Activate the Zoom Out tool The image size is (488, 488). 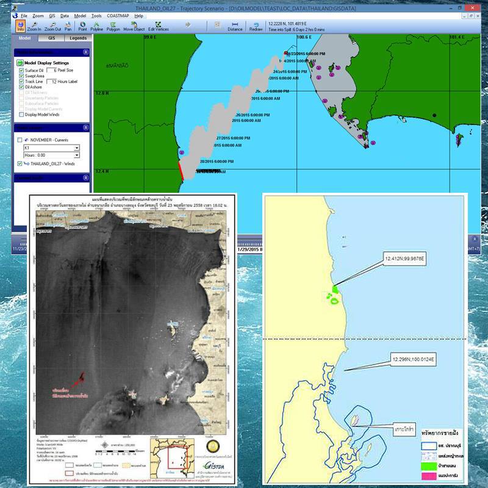[x=52, y=26]
